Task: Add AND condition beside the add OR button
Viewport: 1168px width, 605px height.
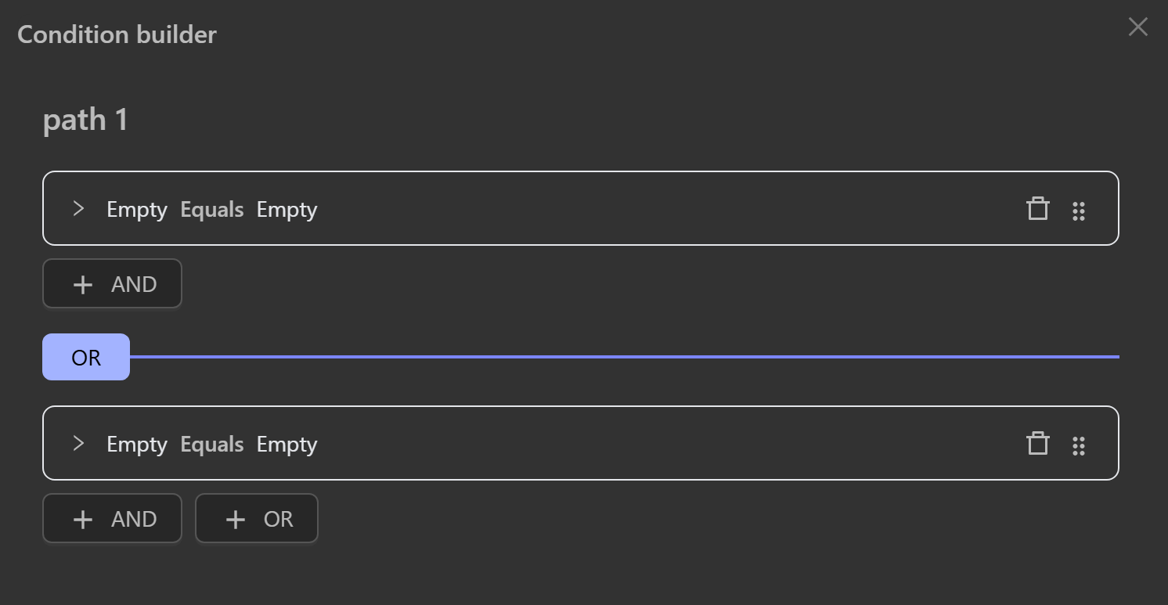Action: pyautogui.click(x=112, y=519)
